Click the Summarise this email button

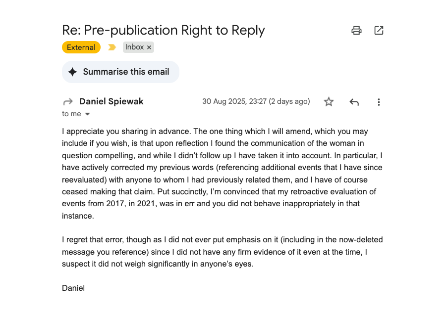click(x=120, y=72)
